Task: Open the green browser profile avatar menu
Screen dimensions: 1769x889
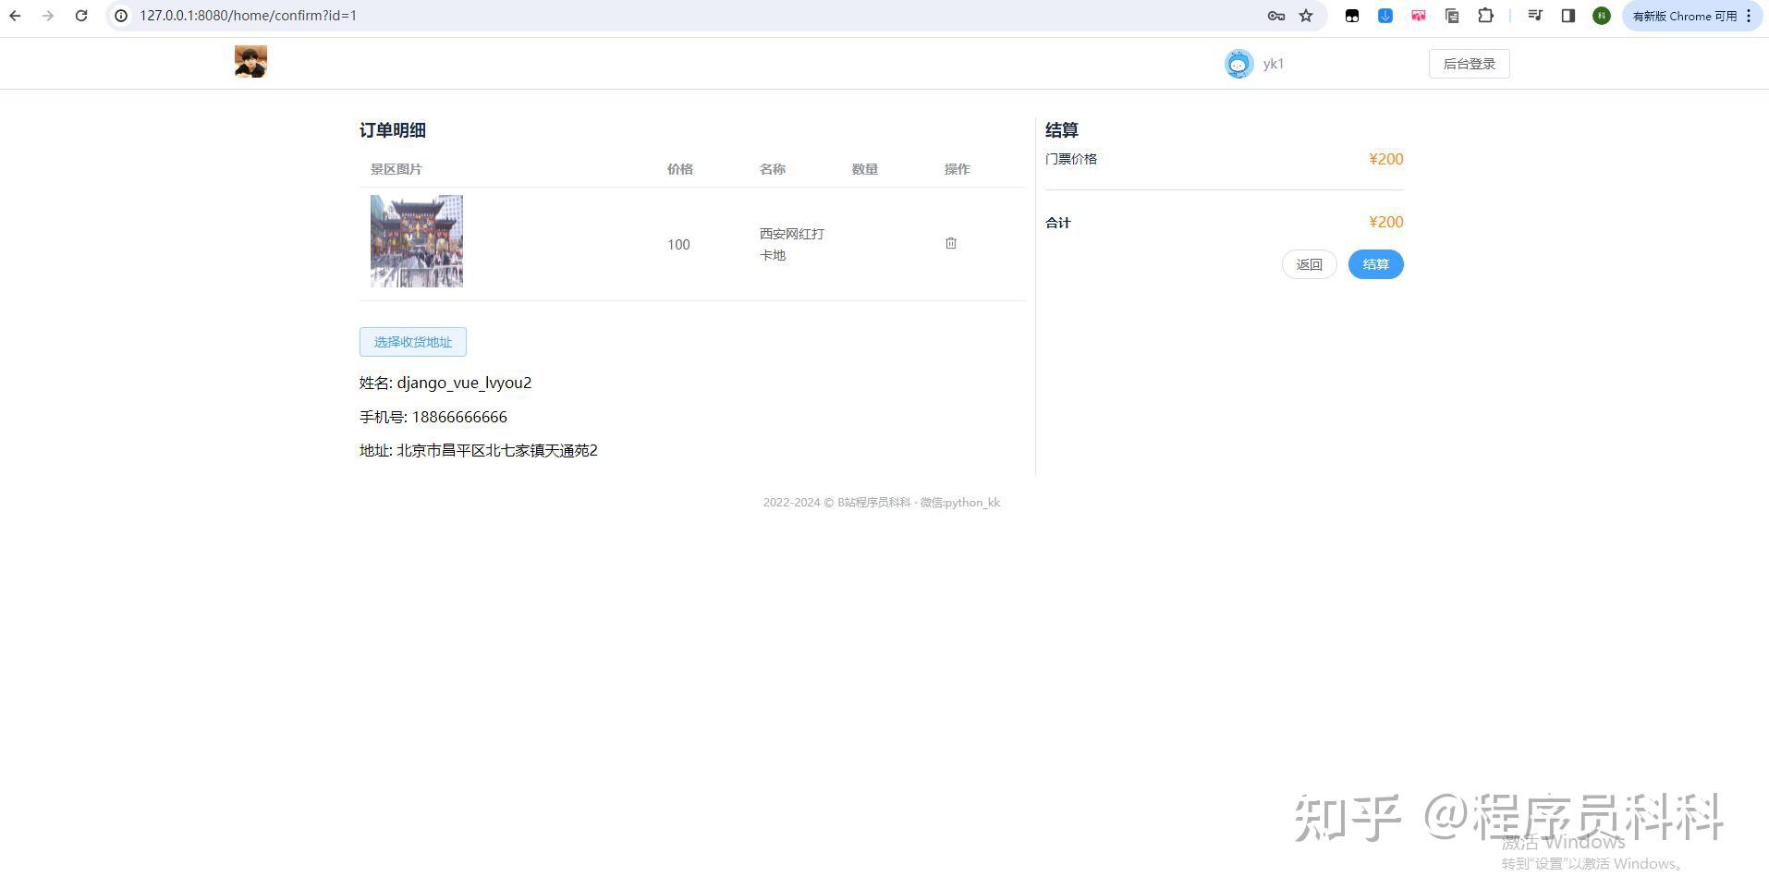Action: [1601, 16]
